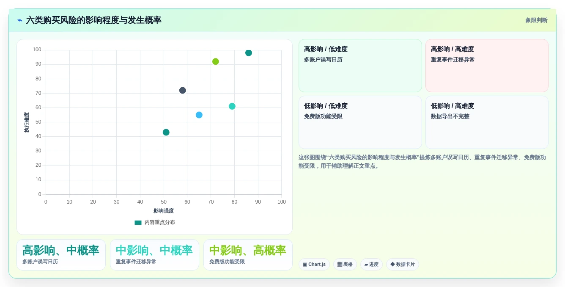Click the grid icon on 表格 chip
565x287 pixels.
(340, 265)
